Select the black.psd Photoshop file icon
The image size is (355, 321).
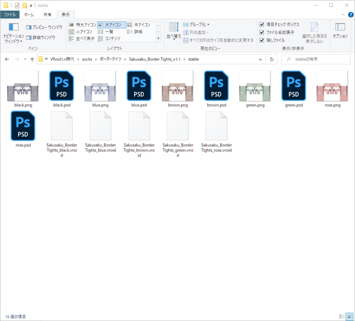click(x=62, y=86)
